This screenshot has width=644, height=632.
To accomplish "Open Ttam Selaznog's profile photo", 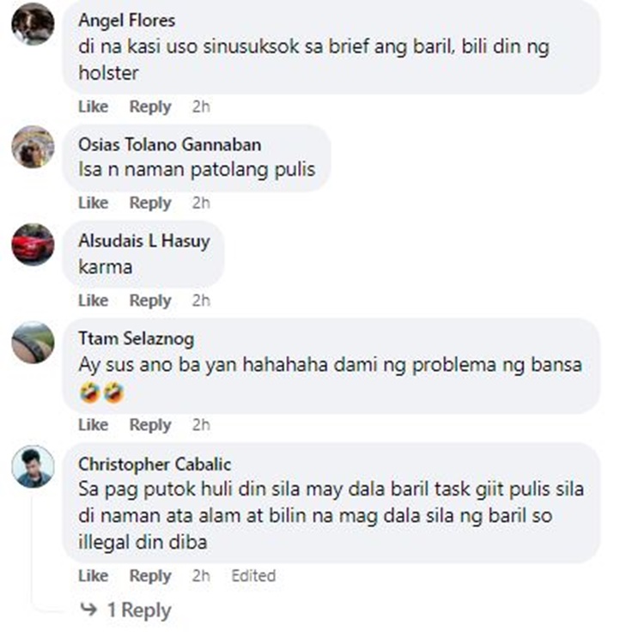I will click(33, 343).
